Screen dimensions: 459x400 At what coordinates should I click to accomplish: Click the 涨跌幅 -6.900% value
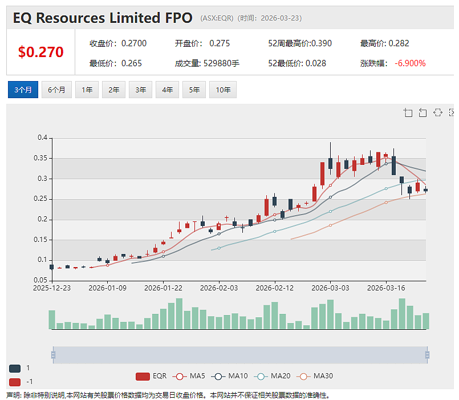[393, 63]
